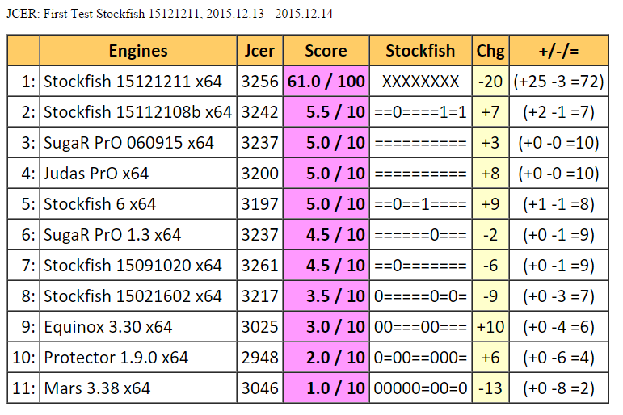Click the +/-/= column header

(x=558, y=50)
